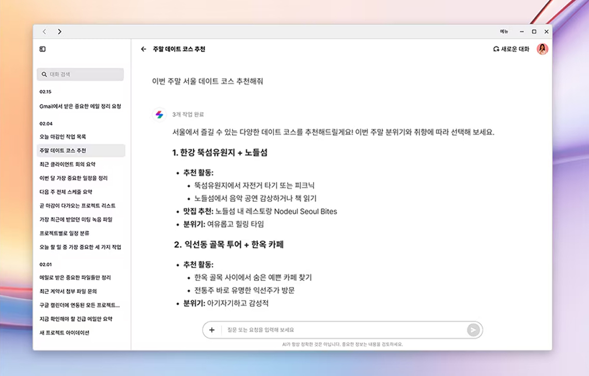
Task: Click the magnifier icon in the search box
Action: tap(43, 74)
